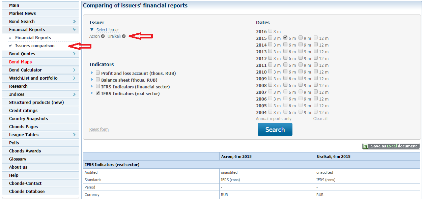The height and width of the screenshot is (199, 424).
Task: Open the Select issuer dropdown
Action: [x=107, y=30]
